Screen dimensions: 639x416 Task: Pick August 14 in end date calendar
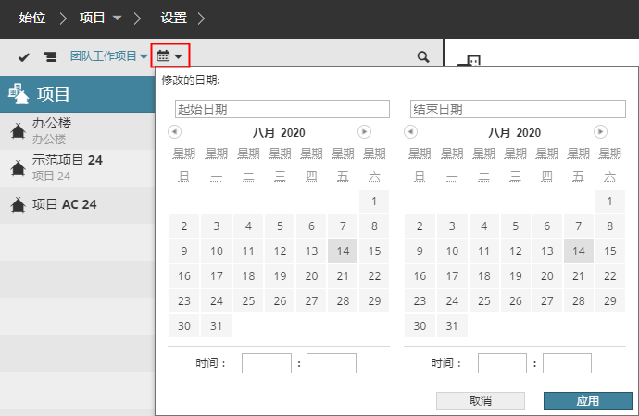point(579,251)
